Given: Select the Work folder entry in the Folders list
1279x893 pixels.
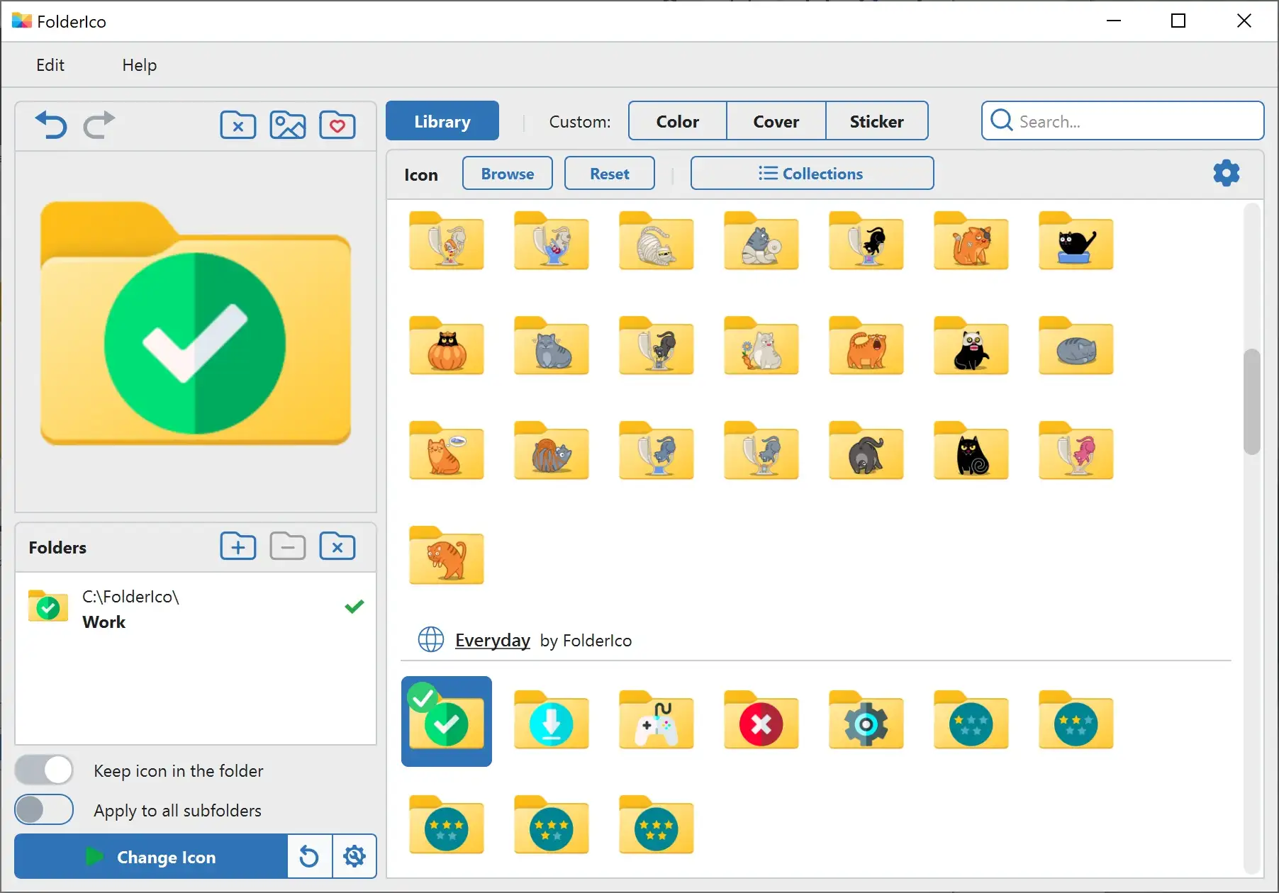Looking at the screenshot, I should (196, 609).
